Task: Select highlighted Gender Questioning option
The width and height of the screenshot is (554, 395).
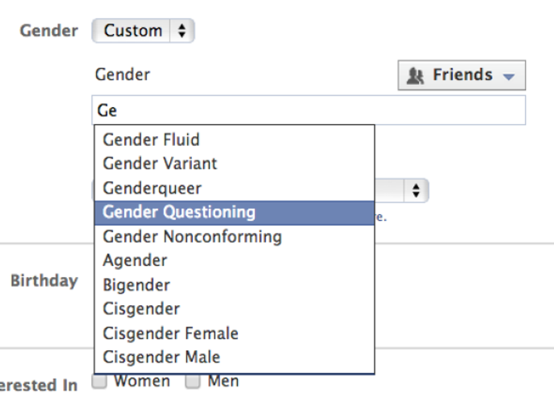Action: click(179, 212)
